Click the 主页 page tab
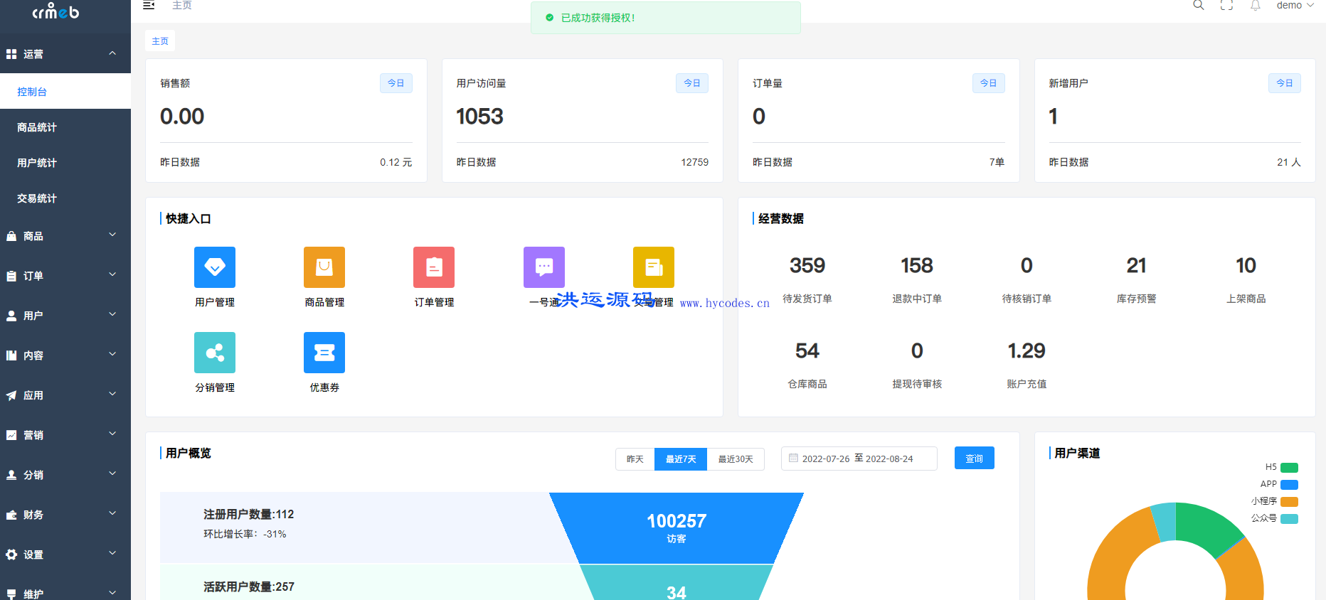The width and height of the screenshot is (1326, 600). pos(160,41)
